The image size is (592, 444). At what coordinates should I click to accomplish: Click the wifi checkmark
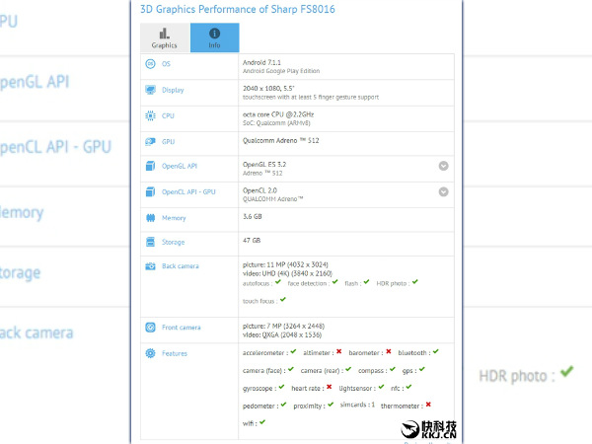pos(262,422)
